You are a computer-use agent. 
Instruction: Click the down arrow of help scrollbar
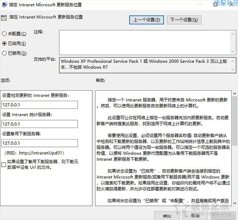(235, 203)
